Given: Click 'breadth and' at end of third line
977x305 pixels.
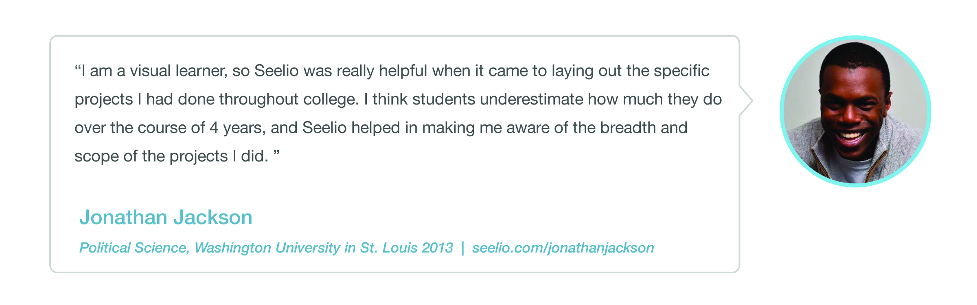Looking at the screenshot, I should click(644, 128).
